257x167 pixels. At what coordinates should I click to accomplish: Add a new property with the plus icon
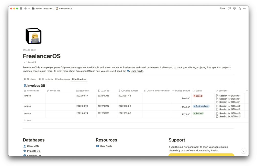247,91
